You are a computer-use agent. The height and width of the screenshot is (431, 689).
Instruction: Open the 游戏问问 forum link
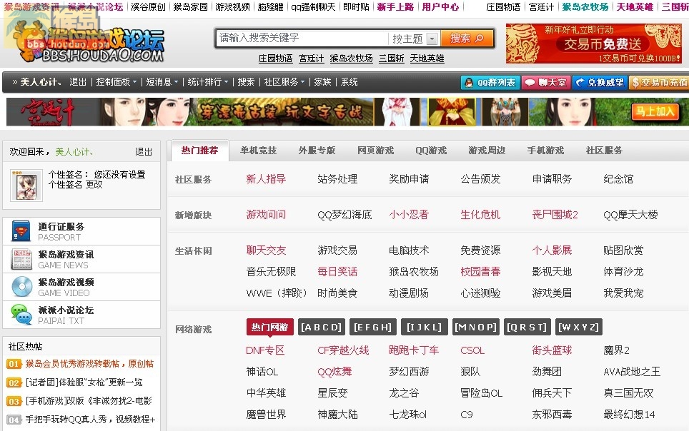tap(266, 215)
